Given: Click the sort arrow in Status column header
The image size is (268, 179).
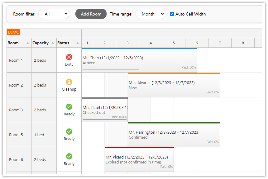Looking at the screenshot, I should pos(78,43).
